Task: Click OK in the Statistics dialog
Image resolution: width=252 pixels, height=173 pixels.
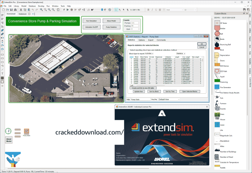Action: click(x=202, y=44)
